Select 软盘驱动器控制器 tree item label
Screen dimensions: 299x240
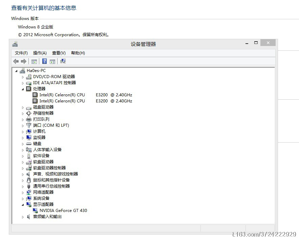(x=49, y=168)
